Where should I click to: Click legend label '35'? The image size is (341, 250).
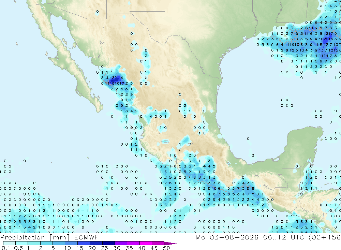pos(129,248)
